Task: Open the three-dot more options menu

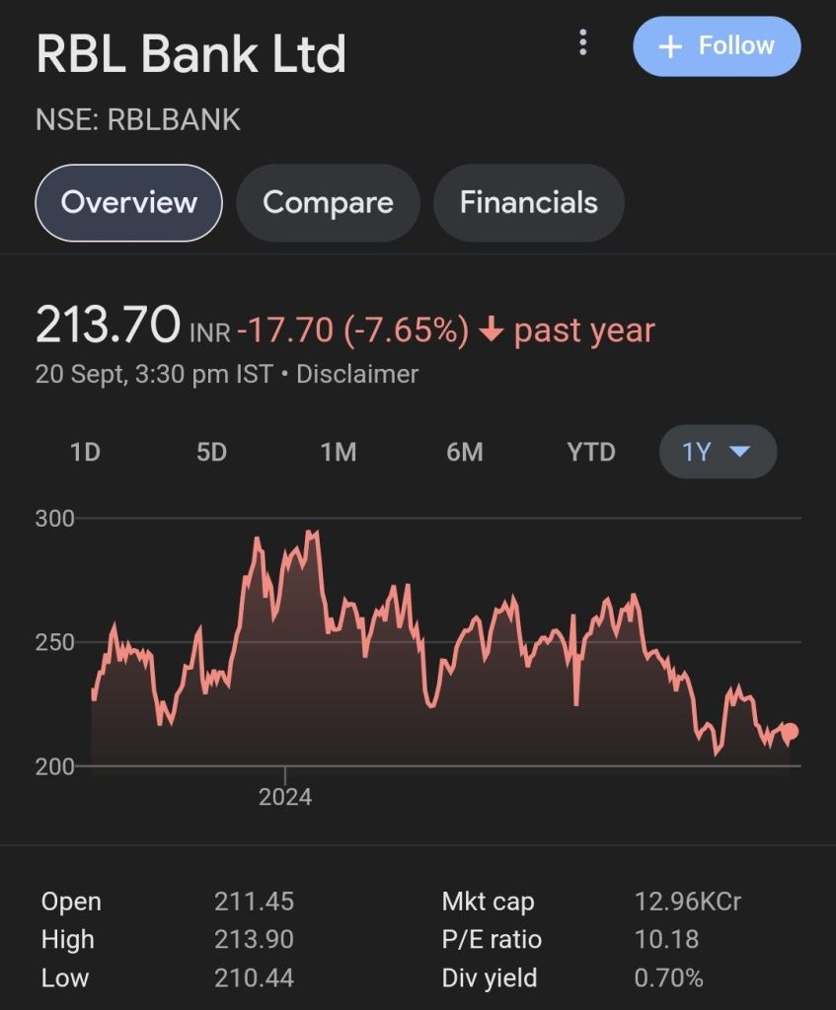Action: (x=583, y=42)
